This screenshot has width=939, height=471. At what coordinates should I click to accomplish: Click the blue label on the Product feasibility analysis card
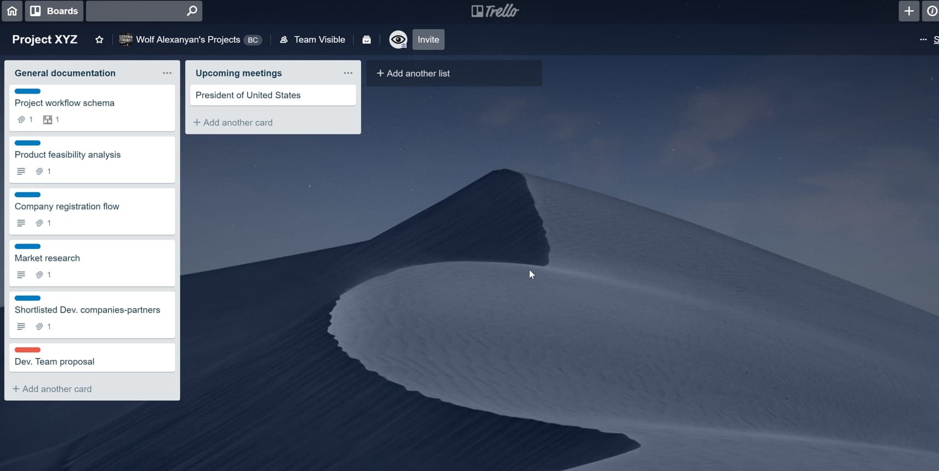click(27, 143)
